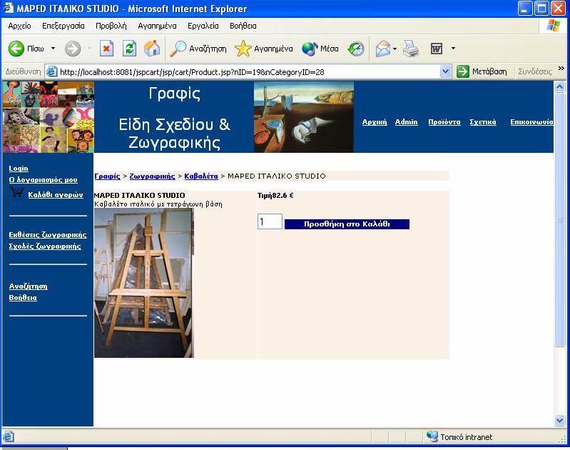Click the IE icon in title bar

pyautogui.click(x=8, y=8)
